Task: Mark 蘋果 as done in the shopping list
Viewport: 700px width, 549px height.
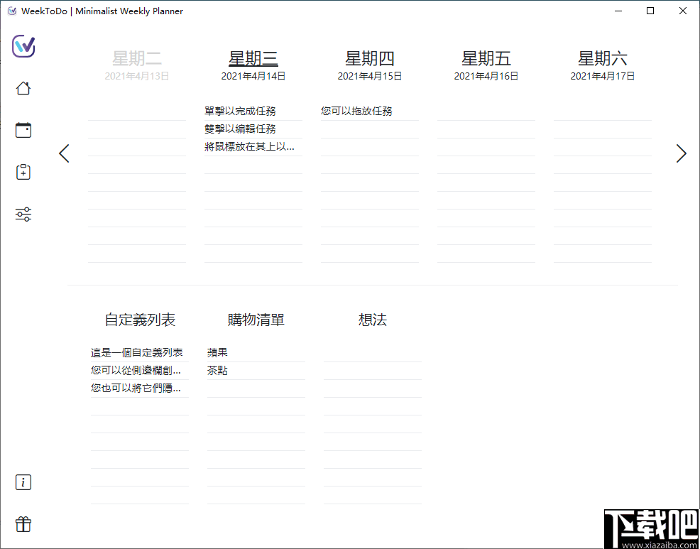Action: [217, 352]
